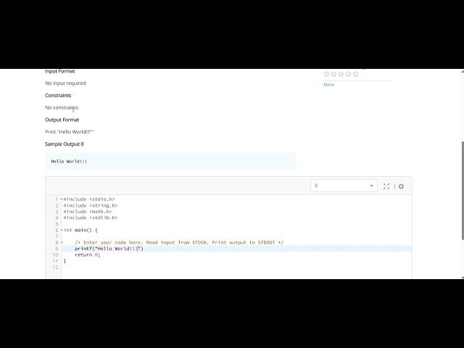Collapse the comment fold at line 8
Screen dimensions: 464x348
point(62,242)
